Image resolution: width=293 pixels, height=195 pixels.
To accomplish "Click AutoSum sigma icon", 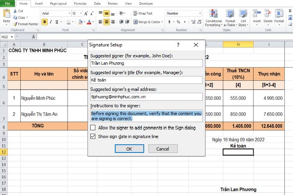I will (290, 11).
